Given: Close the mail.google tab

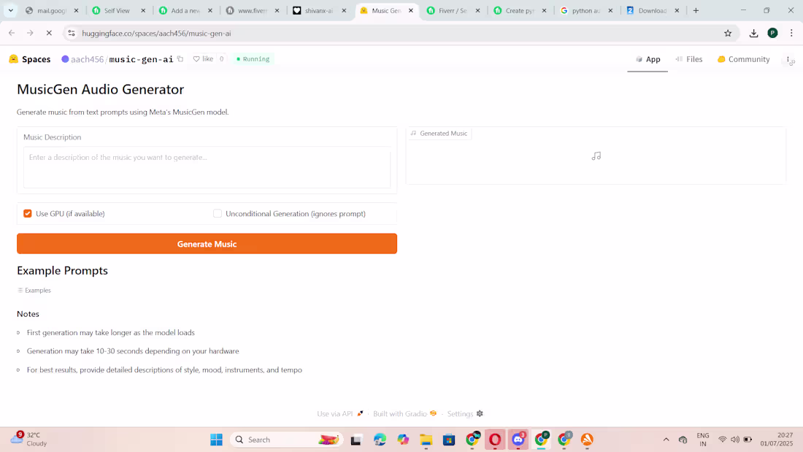Looking at the screenshot, I should [77, 10].
